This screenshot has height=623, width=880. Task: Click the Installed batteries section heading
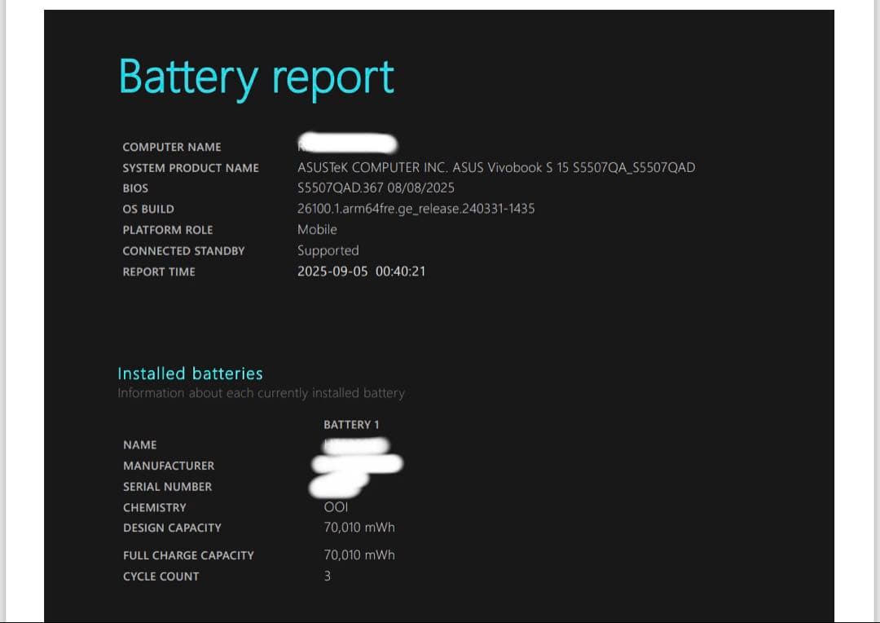point(189,373)
